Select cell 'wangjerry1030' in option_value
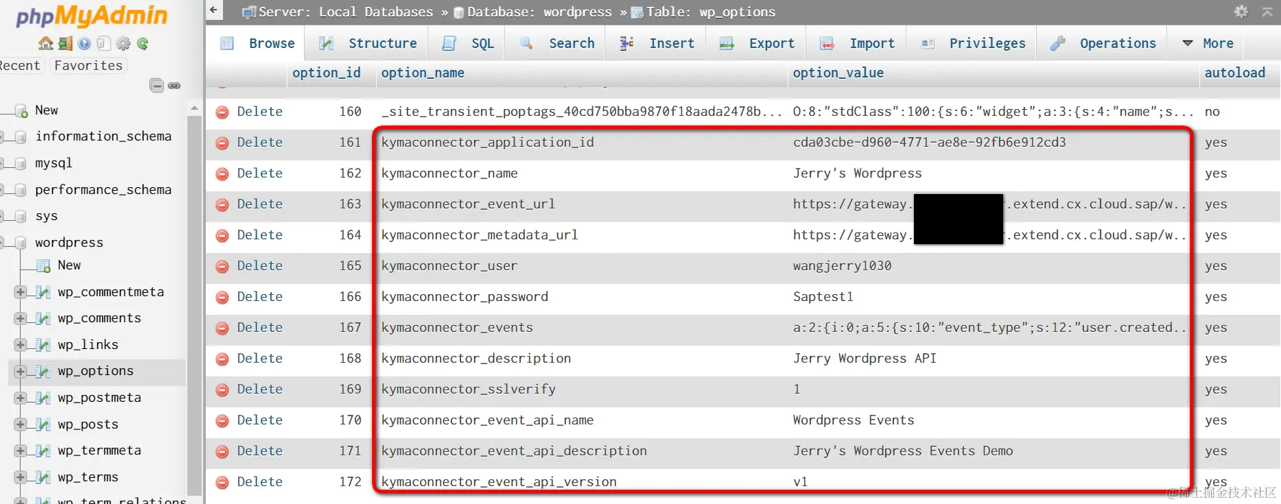1281x504 pixels. [x=842, y=266]
